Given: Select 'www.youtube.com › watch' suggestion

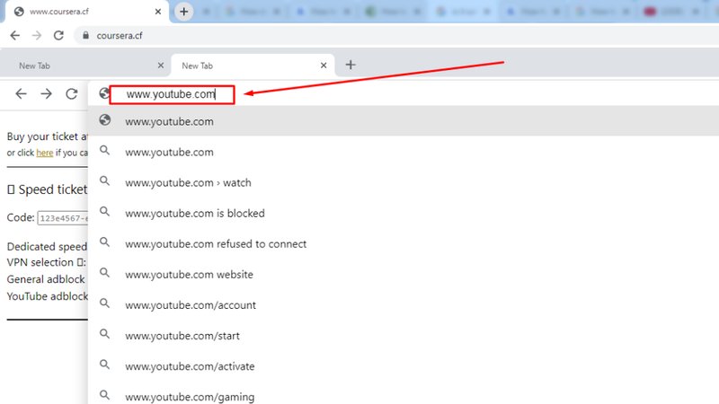Looking at the screenshot, I should click(x=404, y=182).
